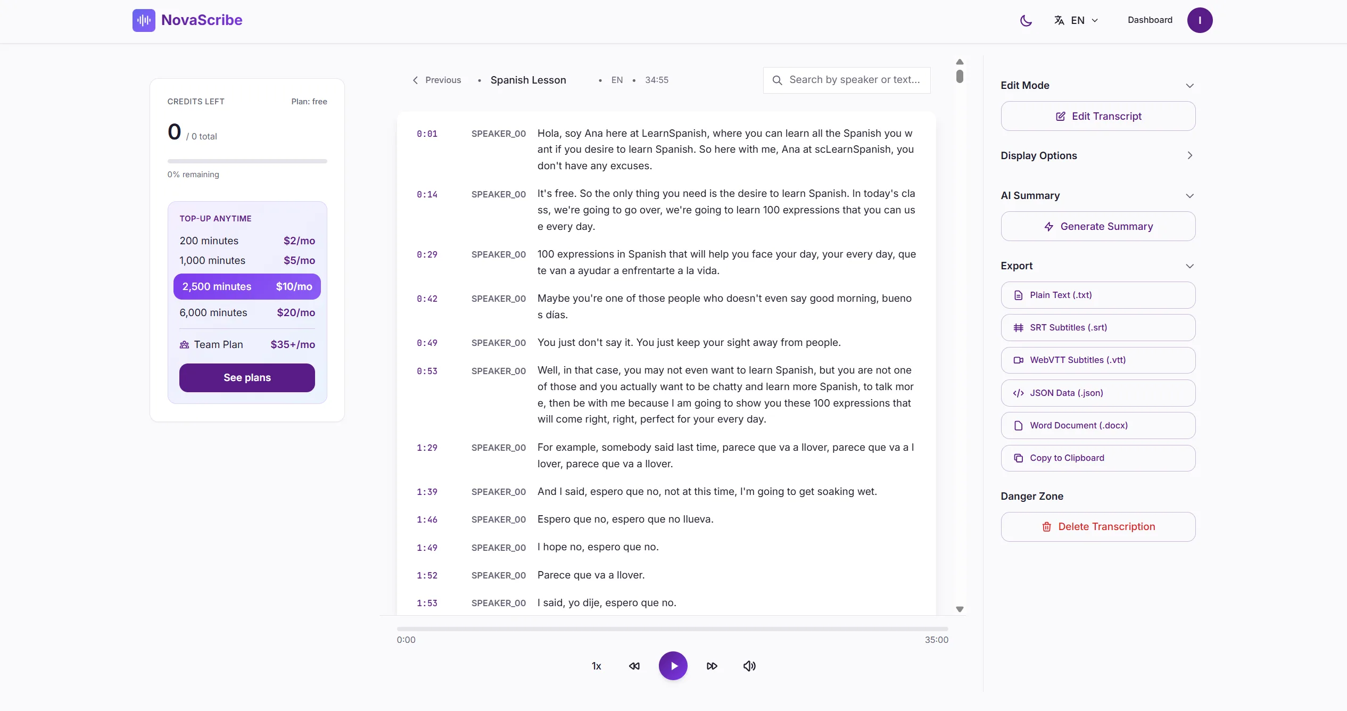Open the Delete Transcription trash icon
This screenshot has height=711, width=1347.
pyautogui.click(x=1046, y=526)
